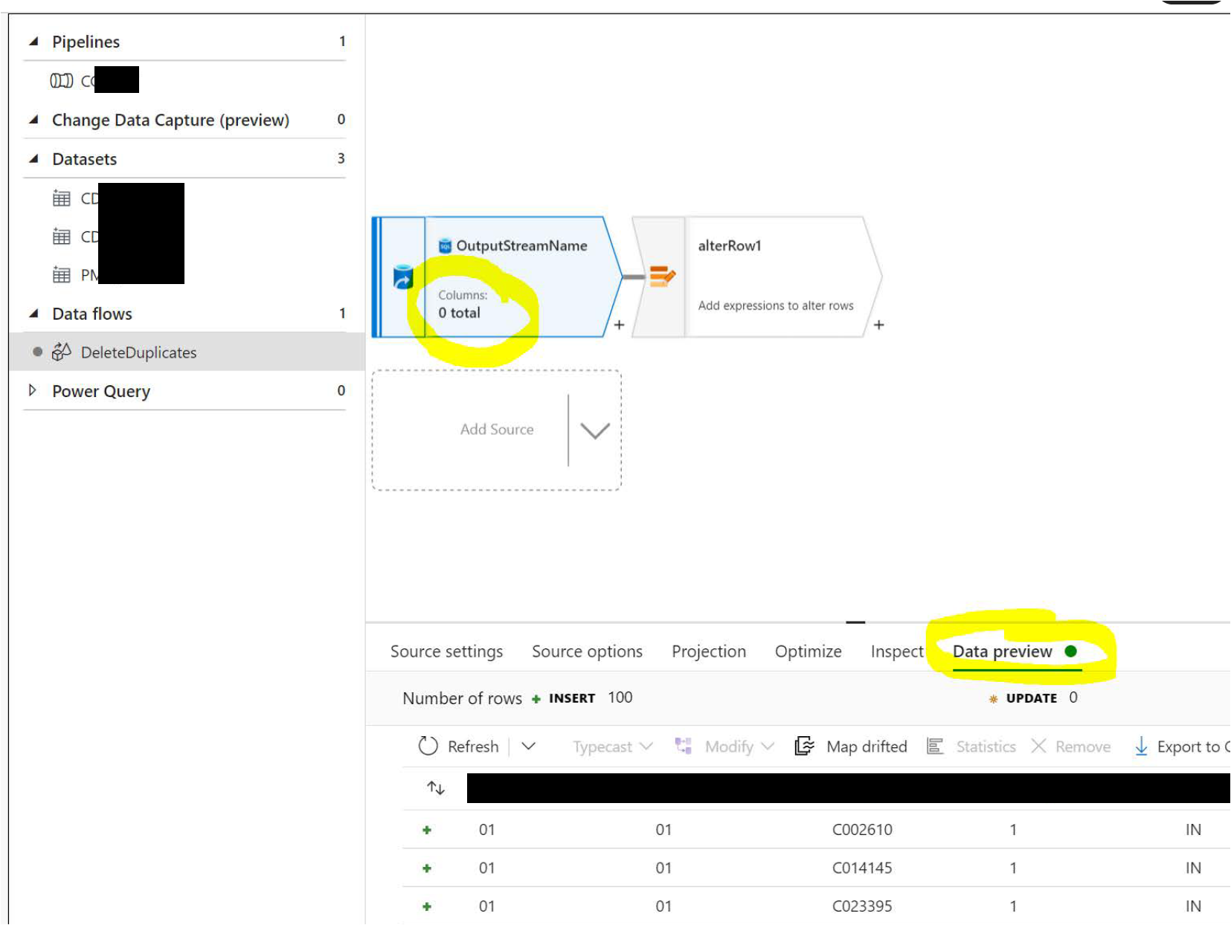The height and width of the screenshot is (925, 1231).
Task: Click the Map drifted icon
Action: click(x=805, y=746)
